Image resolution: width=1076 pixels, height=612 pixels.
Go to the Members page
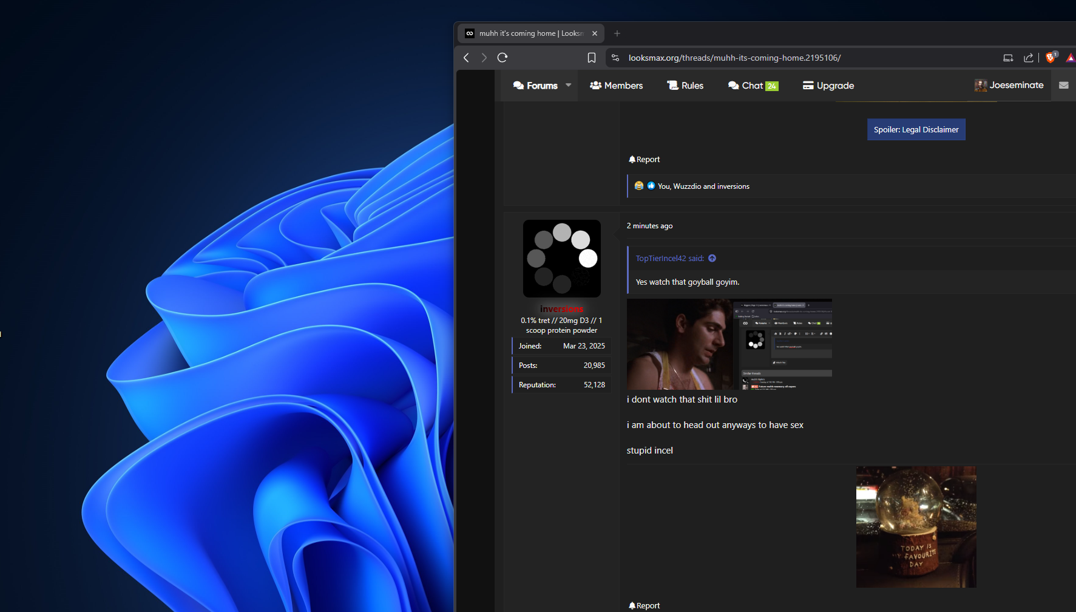point(616,86)
